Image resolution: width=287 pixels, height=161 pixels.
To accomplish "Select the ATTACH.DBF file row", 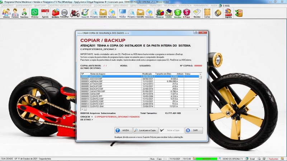I will 140,84.
